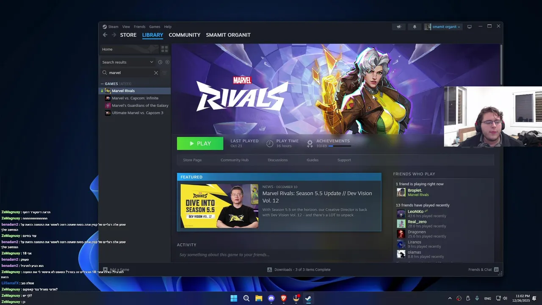The height and width of the screenshot is (305, 542).
Task: Open Brave browser from the taskbar
Action: 284,298
